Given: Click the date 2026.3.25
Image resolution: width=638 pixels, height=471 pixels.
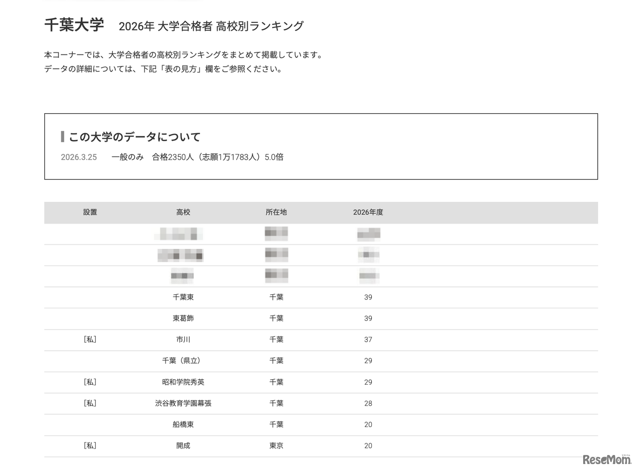Looking at the screenshot, I should [x=79, y=157].
